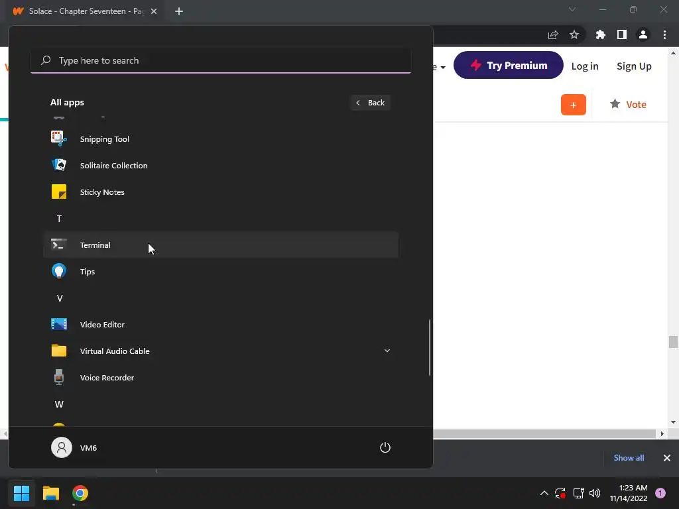The width and height of the screenshot is (679, 509).
Task: Launch Terminal from its prompt icon
Action: (x=59, y=245)
